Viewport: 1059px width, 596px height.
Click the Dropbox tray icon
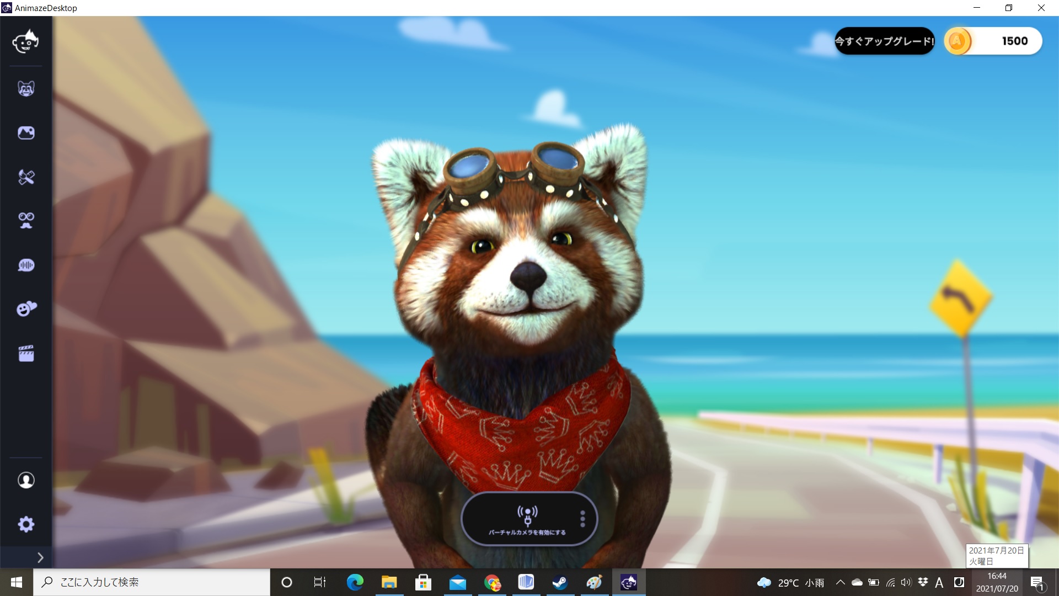pos(923,582)
